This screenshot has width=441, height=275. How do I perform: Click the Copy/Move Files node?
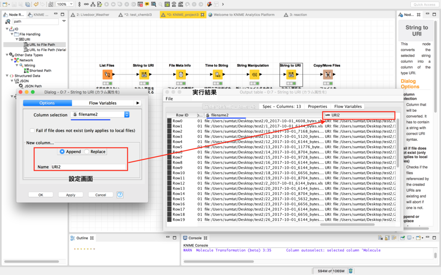point(328,74)
